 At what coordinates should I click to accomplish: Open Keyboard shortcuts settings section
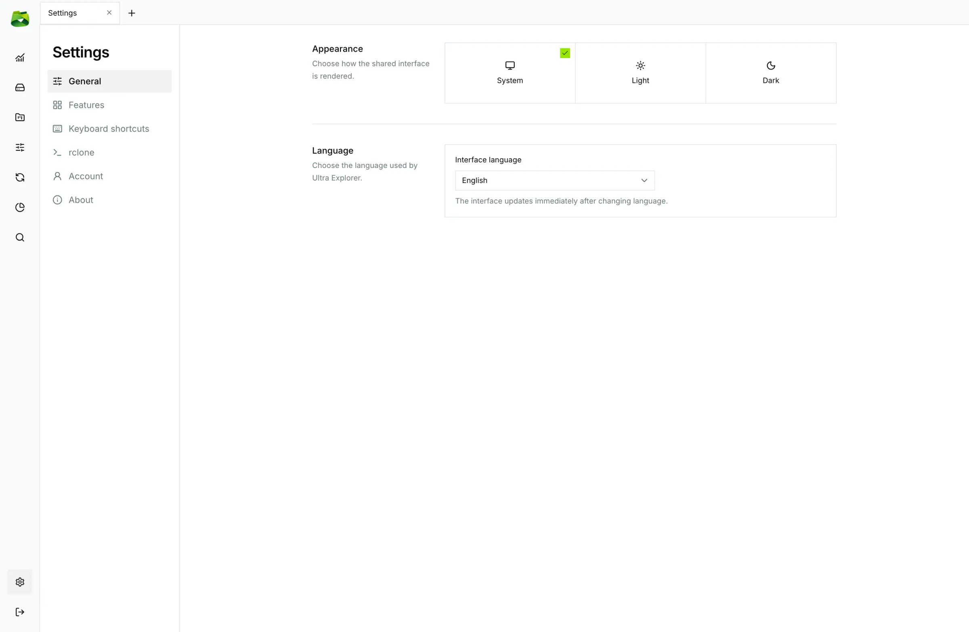[x=109, y=129]
